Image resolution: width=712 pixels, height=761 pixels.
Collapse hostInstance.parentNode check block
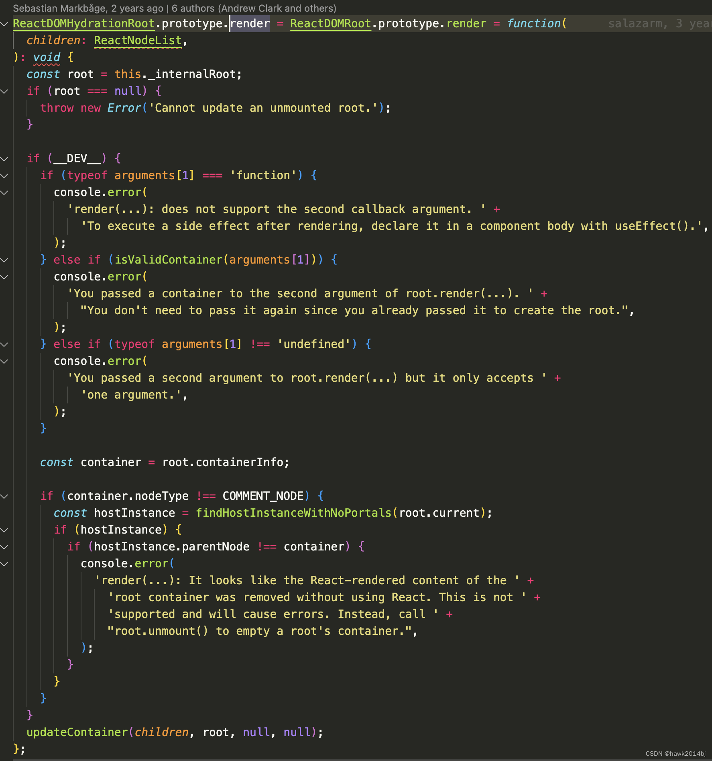[4, 547]
